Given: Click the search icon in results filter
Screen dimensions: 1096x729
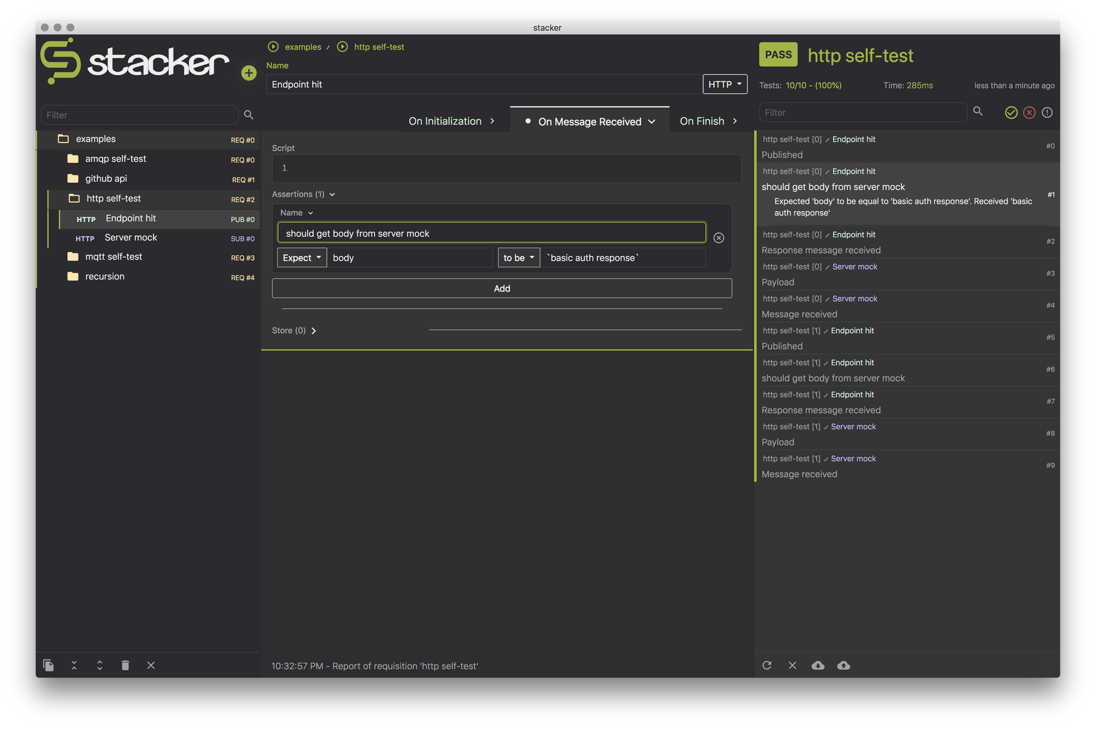Looking at the screenshot, I should click(978, 111).
